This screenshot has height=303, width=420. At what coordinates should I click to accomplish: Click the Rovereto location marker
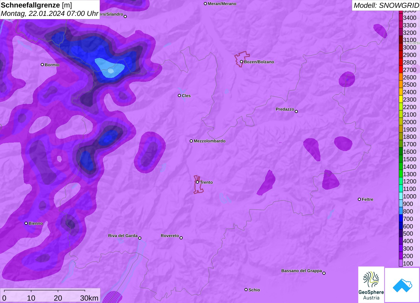181,238
